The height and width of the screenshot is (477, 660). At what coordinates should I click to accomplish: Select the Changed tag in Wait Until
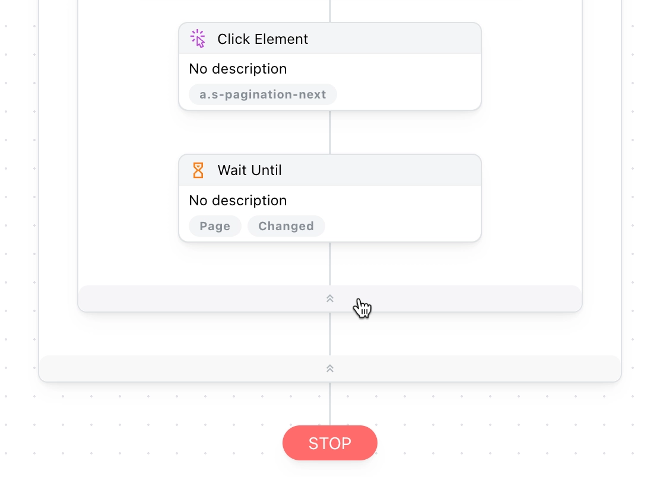(286, 226)
